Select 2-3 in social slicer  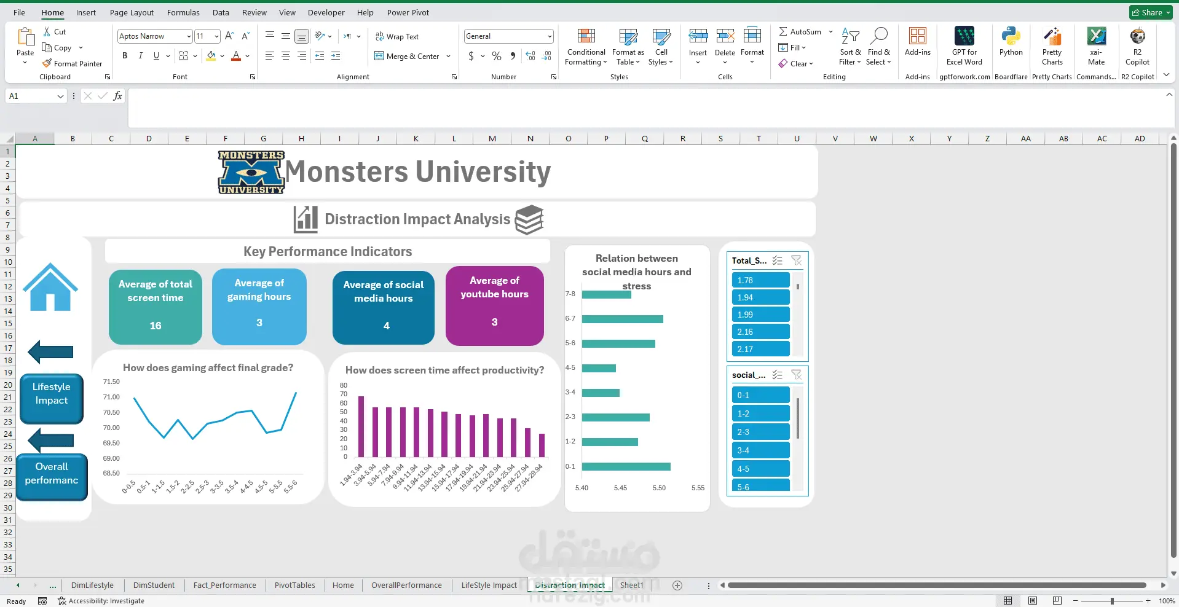tap(760, 432)
